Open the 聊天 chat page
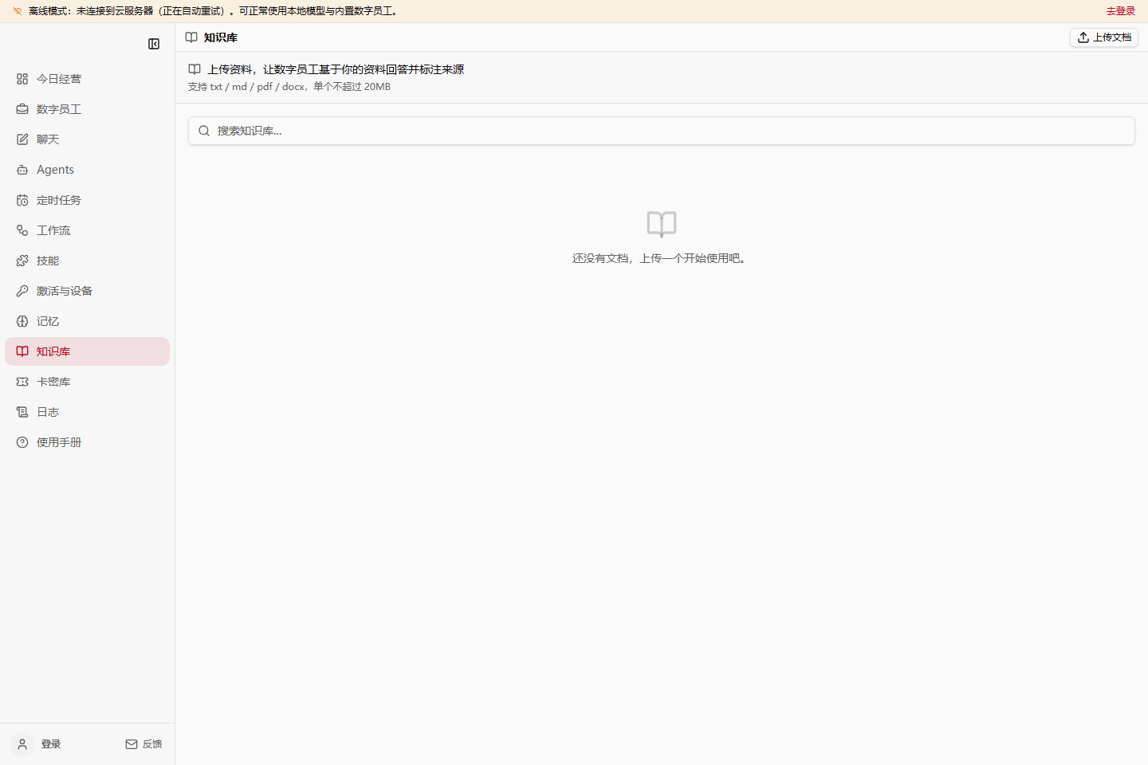Viewport: 1148px width, 765px height. [x=87, y=139]
